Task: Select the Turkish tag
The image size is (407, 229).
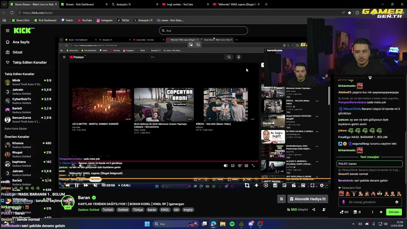Action: tap(108, 210)
